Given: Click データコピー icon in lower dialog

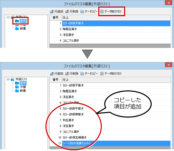Looking at the screenshot, I should pyautogui.click(x=82, y=73).
